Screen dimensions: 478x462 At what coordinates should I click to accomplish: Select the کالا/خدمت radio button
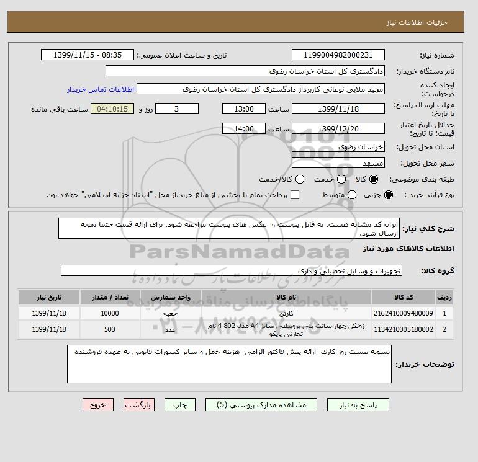tap(300, 179)
